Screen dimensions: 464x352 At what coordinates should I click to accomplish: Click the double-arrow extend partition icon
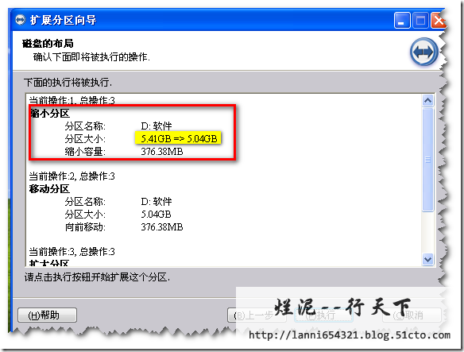[x=423, y=52]
